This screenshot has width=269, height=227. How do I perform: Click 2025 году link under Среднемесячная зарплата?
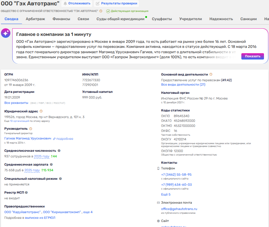(32, 170)
